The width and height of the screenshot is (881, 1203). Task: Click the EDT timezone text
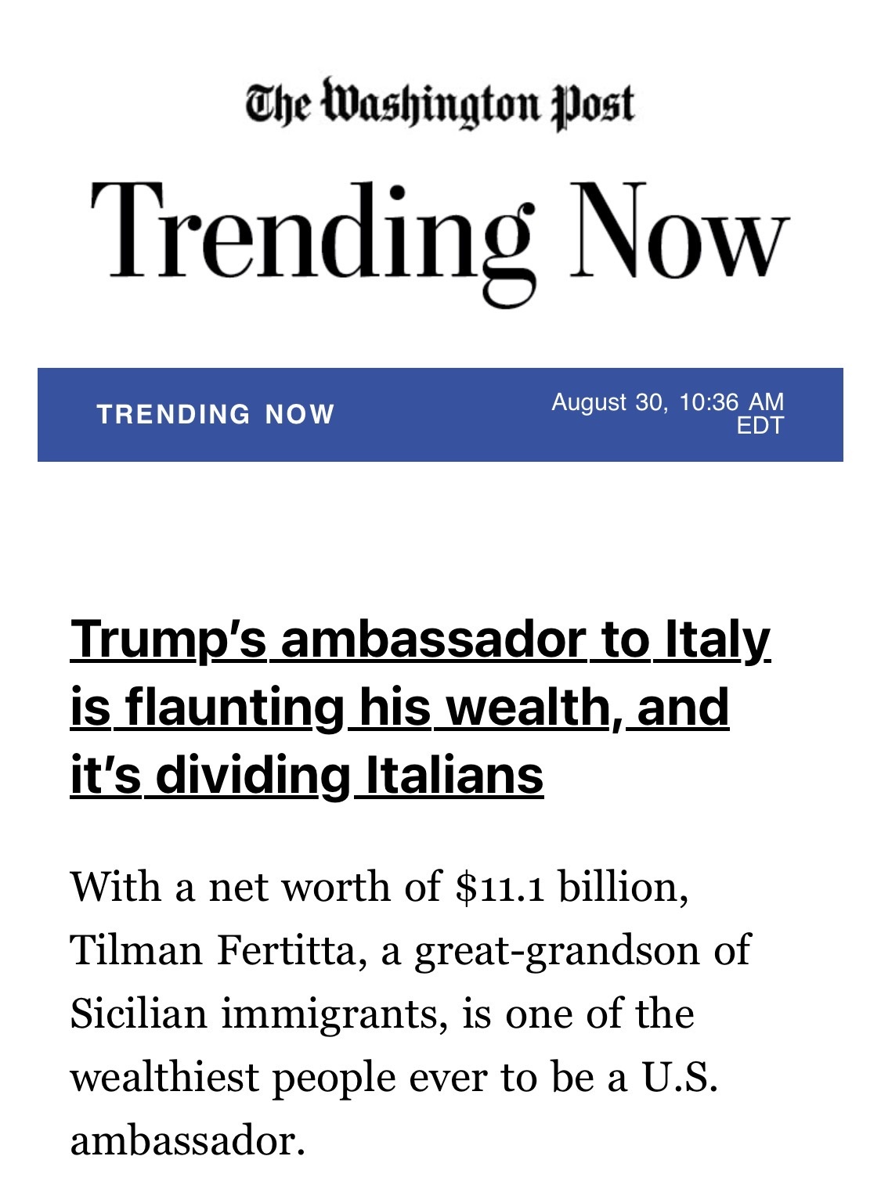pyautogui.click(x=760, y=426)
